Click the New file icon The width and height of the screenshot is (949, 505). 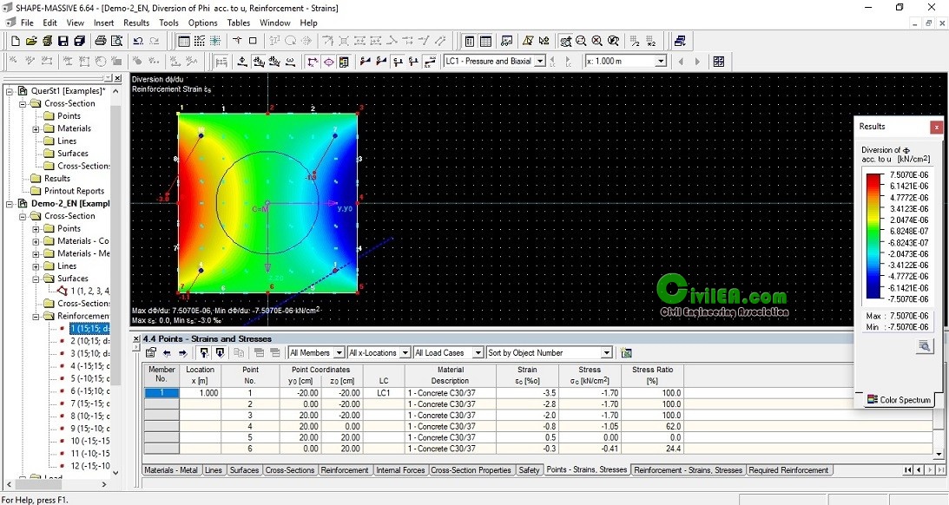tap(16, 41)
